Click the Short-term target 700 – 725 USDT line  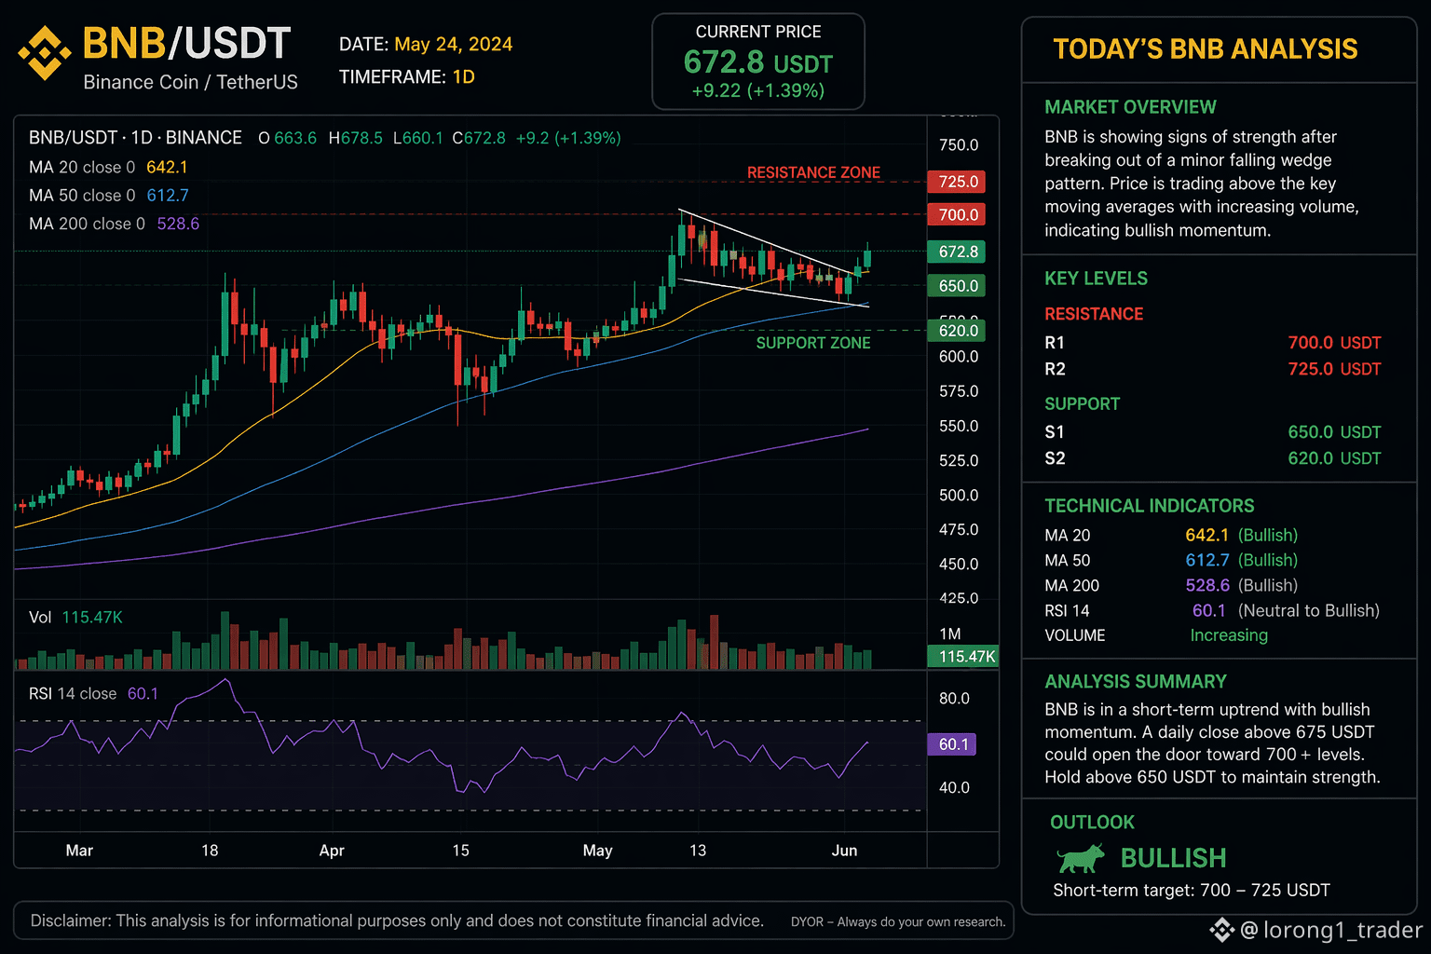1192,891
